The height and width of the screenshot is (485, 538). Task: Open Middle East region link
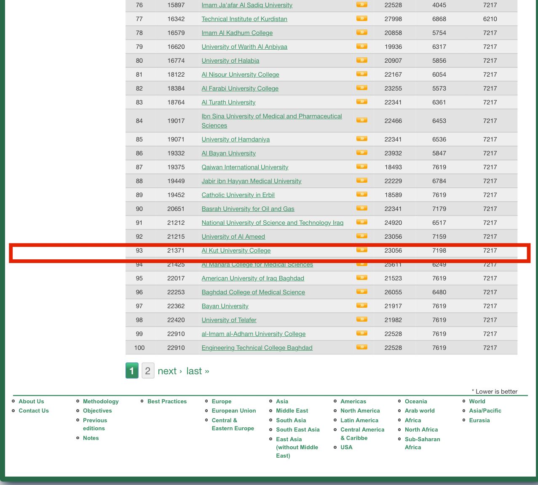(292, 410)
